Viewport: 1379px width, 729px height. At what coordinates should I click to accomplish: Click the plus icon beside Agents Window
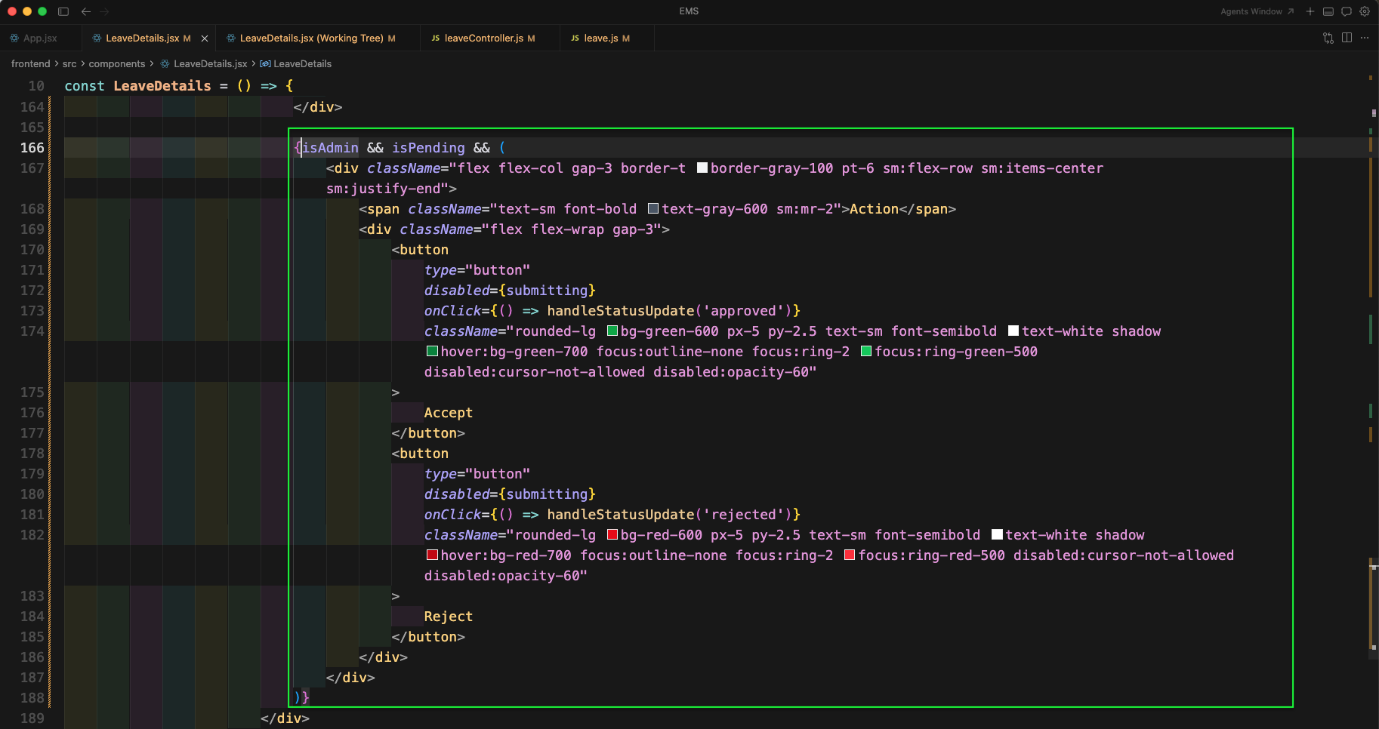coord(1310,11)
